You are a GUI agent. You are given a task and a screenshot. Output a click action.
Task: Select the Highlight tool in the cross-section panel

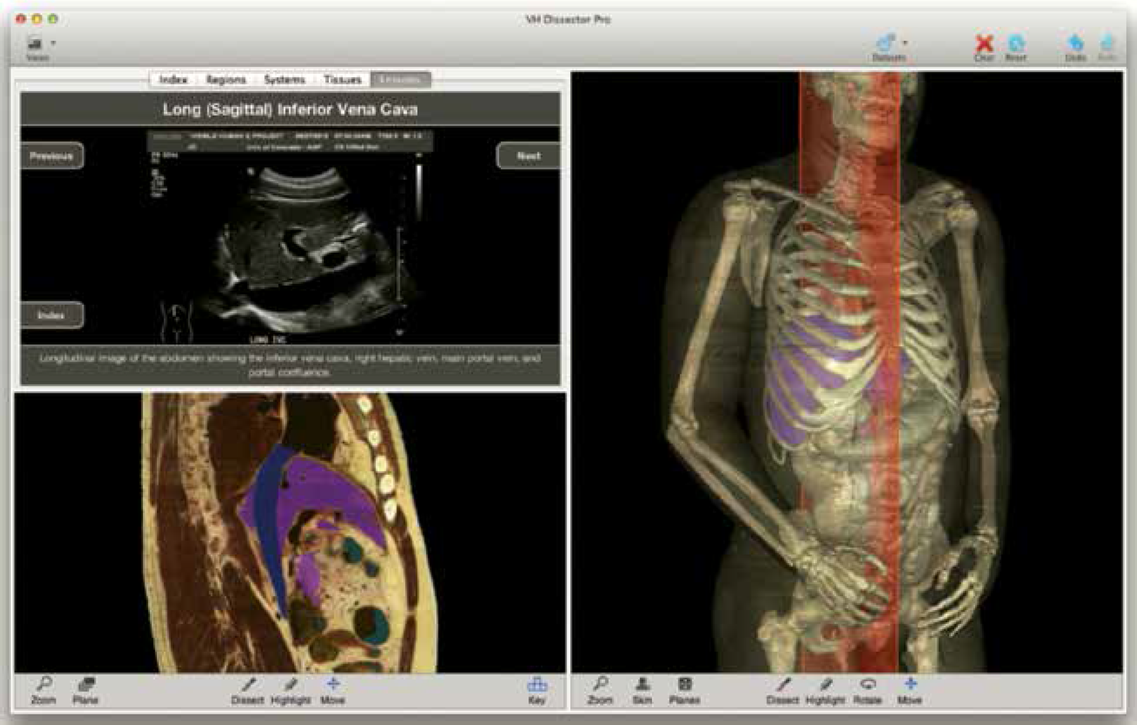coord(290,690)
